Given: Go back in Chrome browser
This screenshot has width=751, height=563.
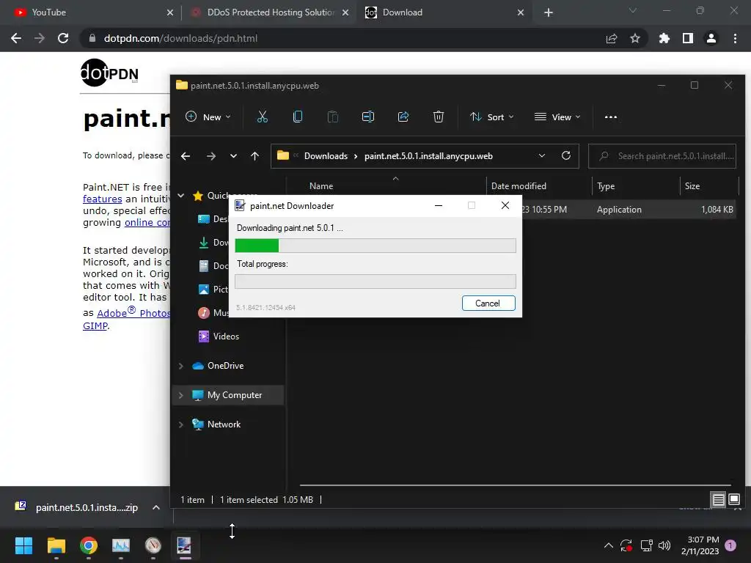Looking at the screenshot, I should coord(16,38).
